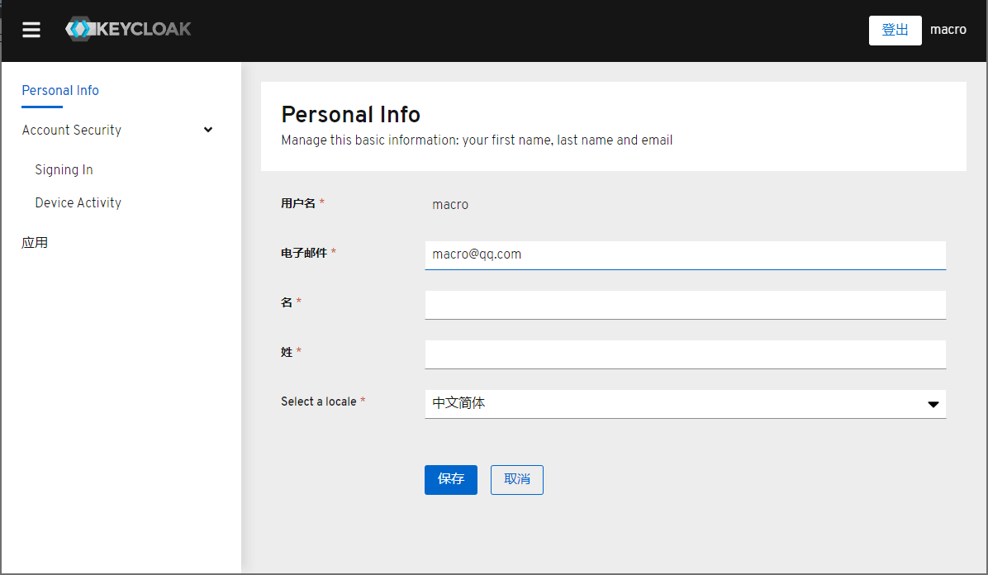Focus the 电子邮件 email field
The image size is (988, 575).
click(685, 254)
